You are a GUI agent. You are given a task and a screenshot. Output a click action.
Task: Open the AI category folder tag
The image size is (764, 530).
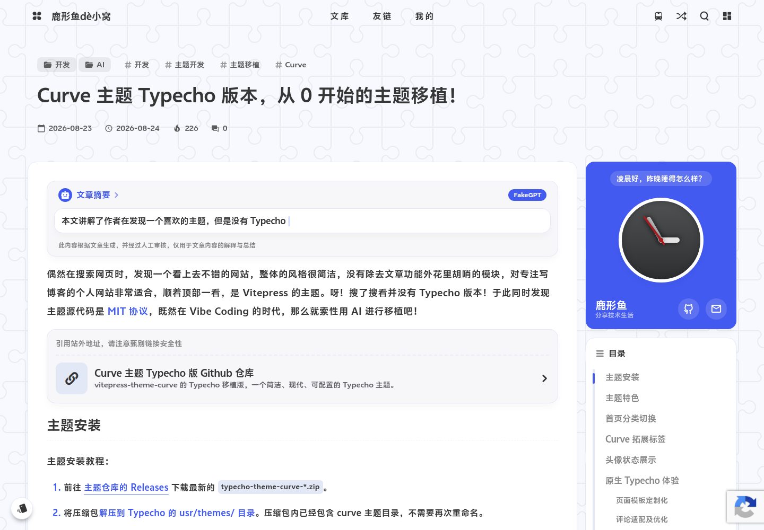click(x=95, y=65)
